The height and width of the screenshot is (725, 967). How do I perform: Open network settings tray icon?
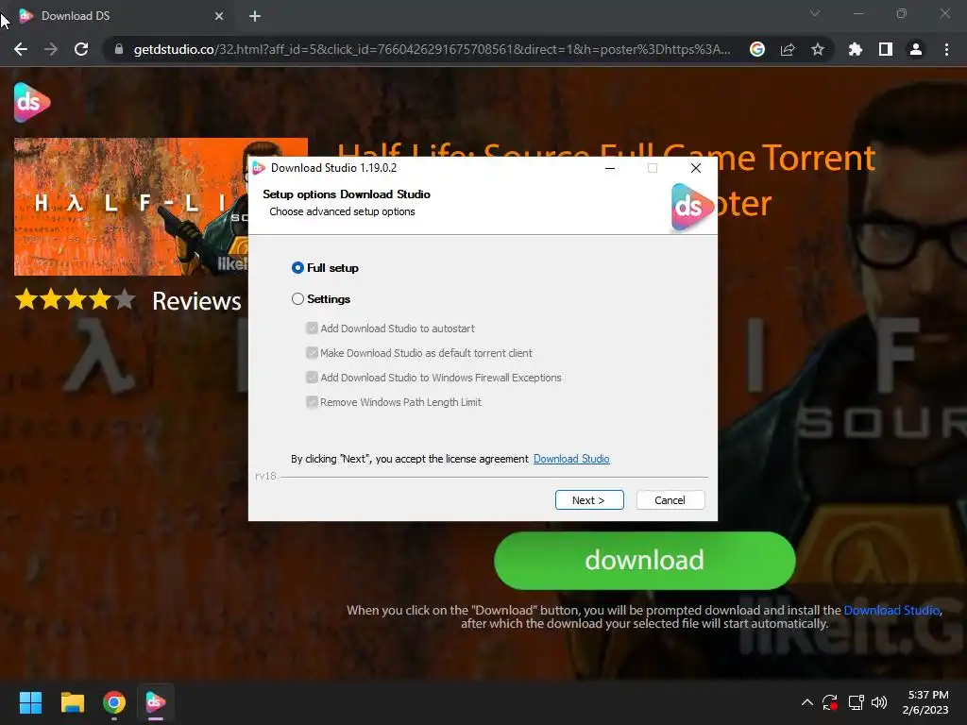click(x=856, y=702)
